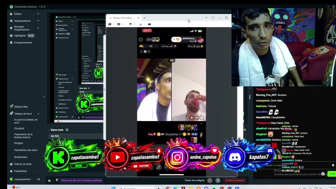Click the Éditeur sidebar icon
Image resolution: width=336 pixels, height=189 pixels.
click(x=11, y=14)
